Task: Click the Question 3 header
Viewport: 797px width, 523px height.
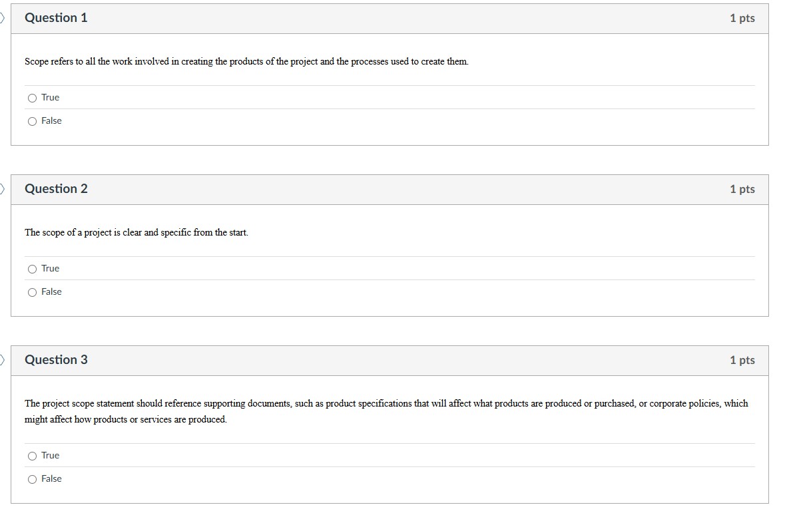Action: point(56,359)
